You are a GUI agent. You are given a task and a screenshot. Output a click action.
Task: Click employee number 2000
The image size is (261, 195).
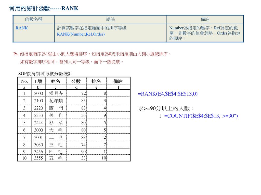point(38,93)
